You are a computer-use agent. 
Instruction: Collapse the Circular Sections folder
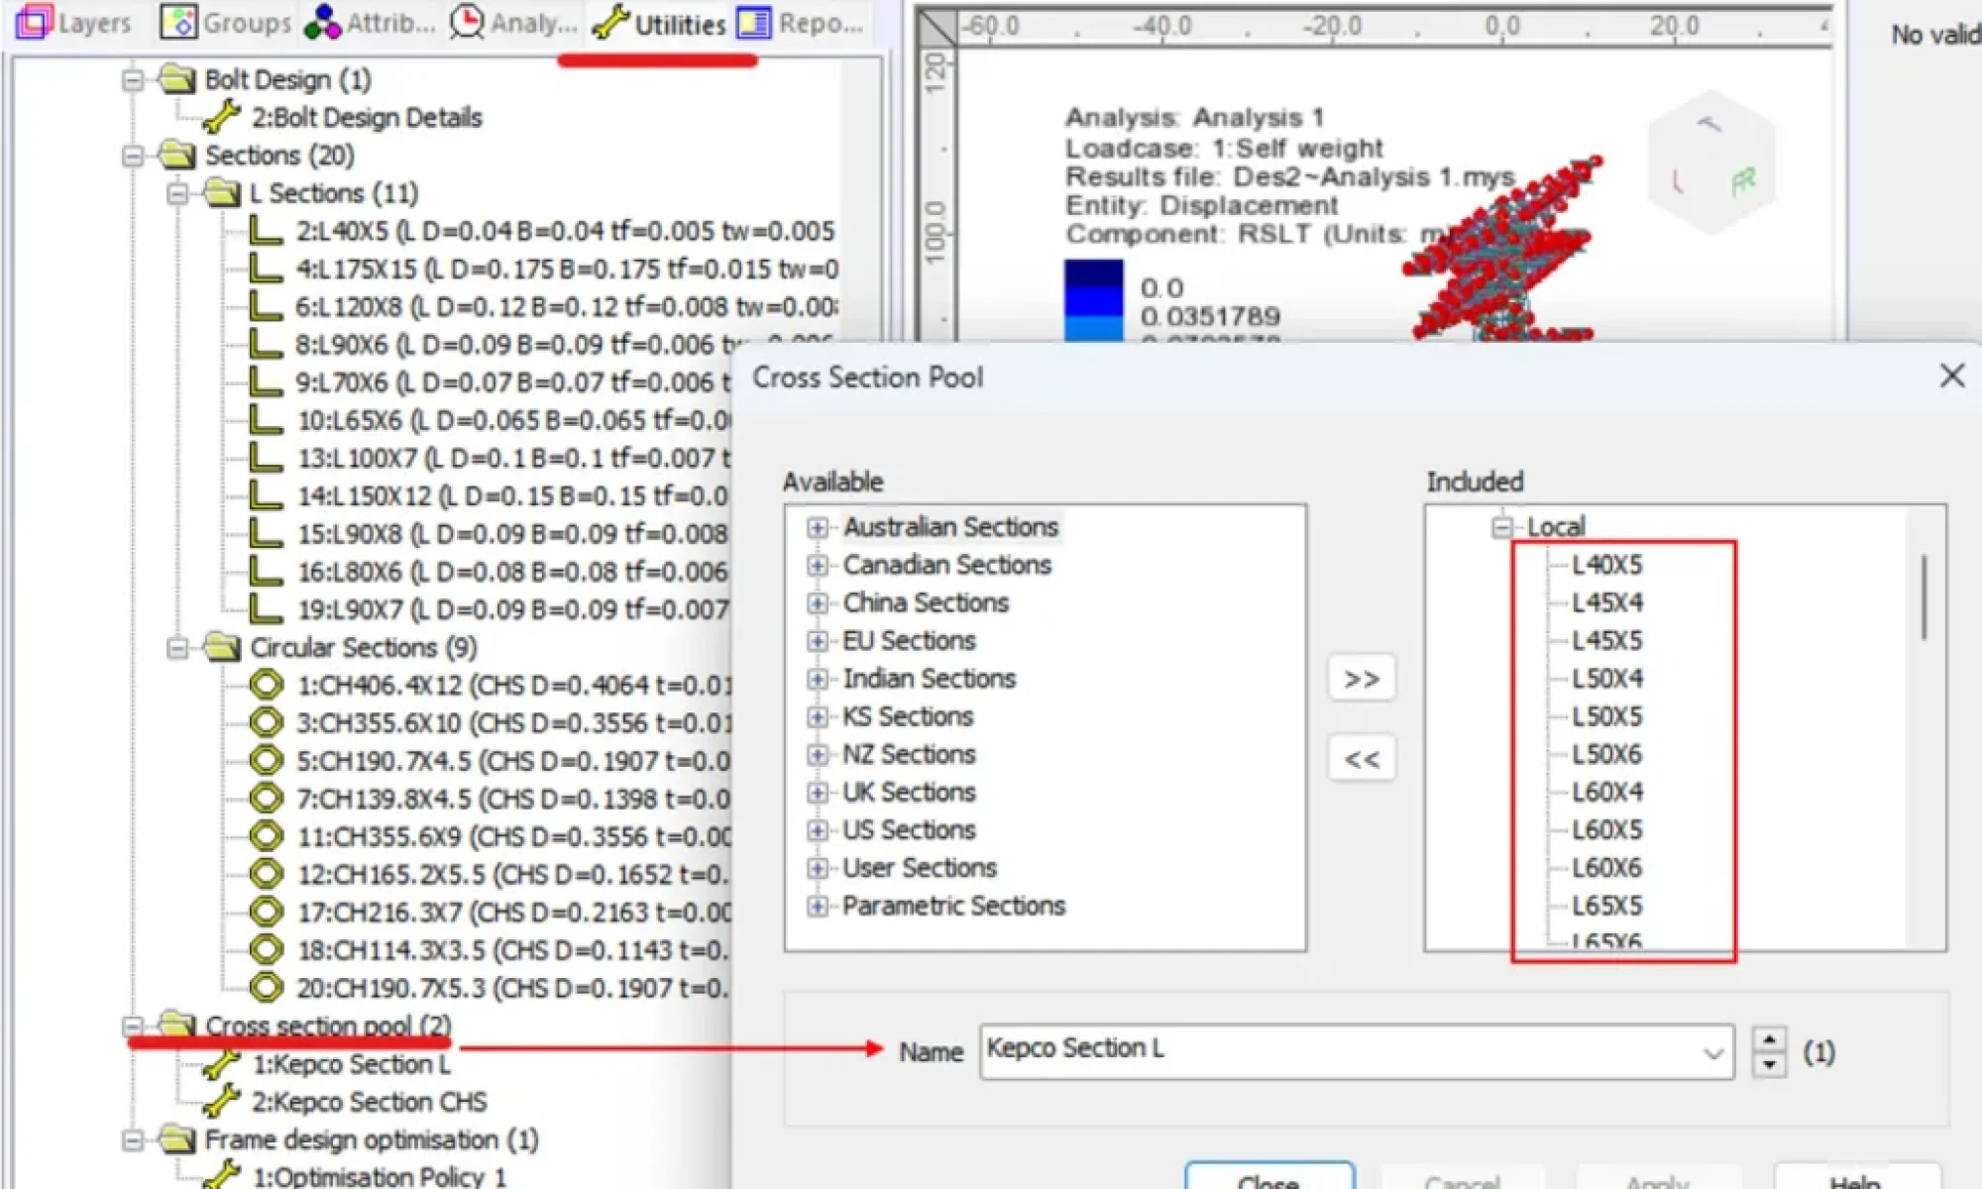pyautogui.click(x=177, y=648)
